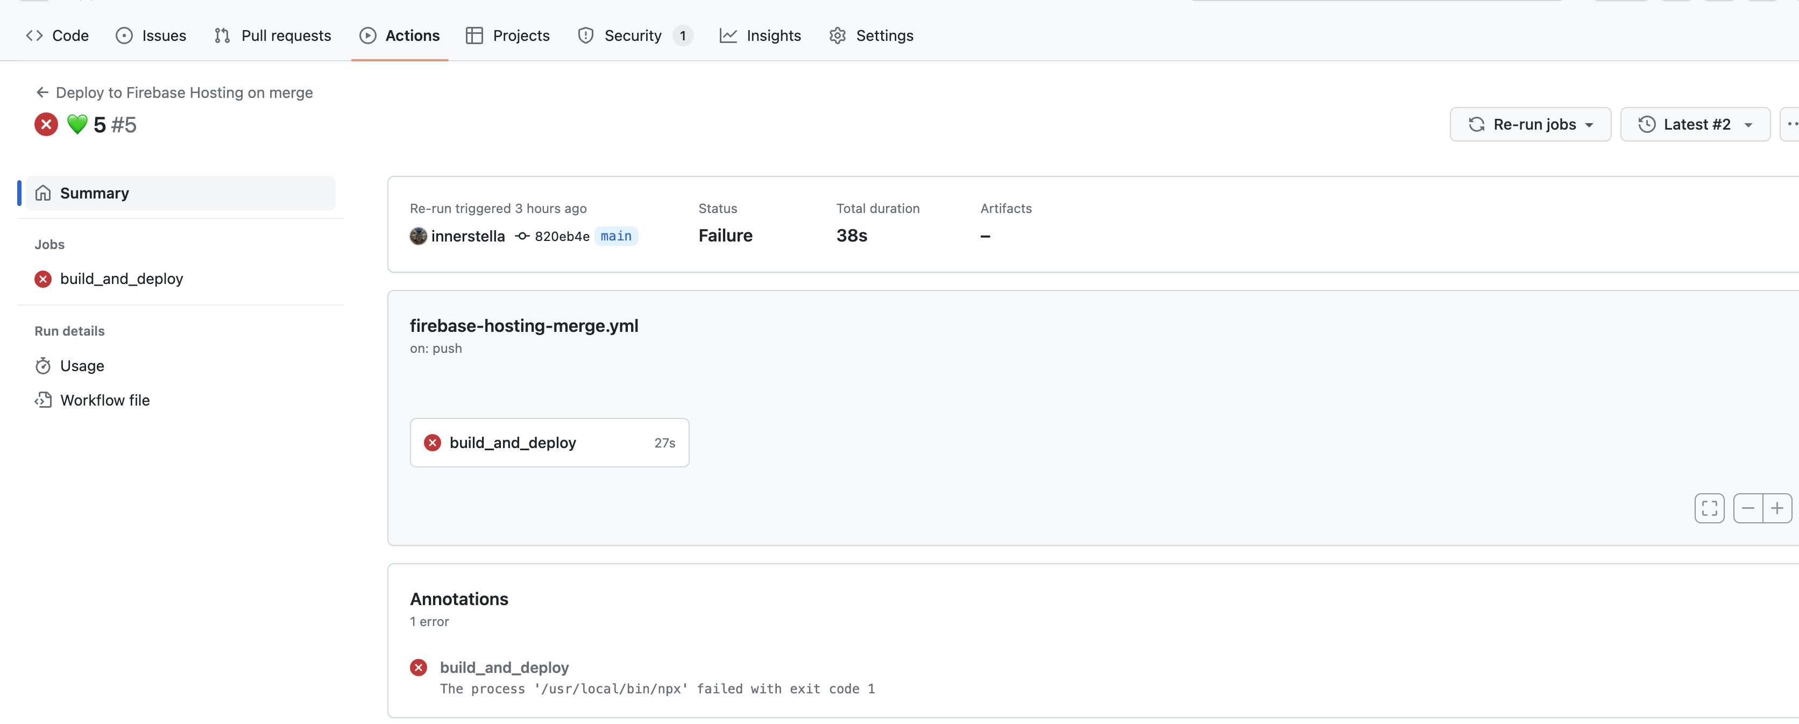Screen dimensions: 1799x724
Task: Open the Code tab
Action: click(x=57, y=36)
